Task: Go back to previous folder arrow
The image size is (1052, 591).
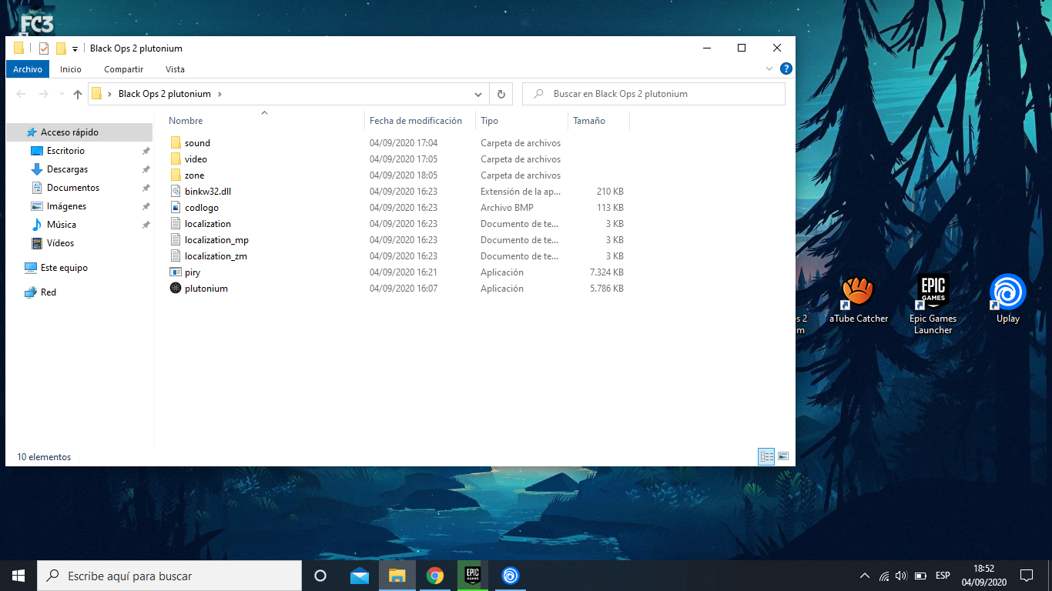Action: [21, 94]
